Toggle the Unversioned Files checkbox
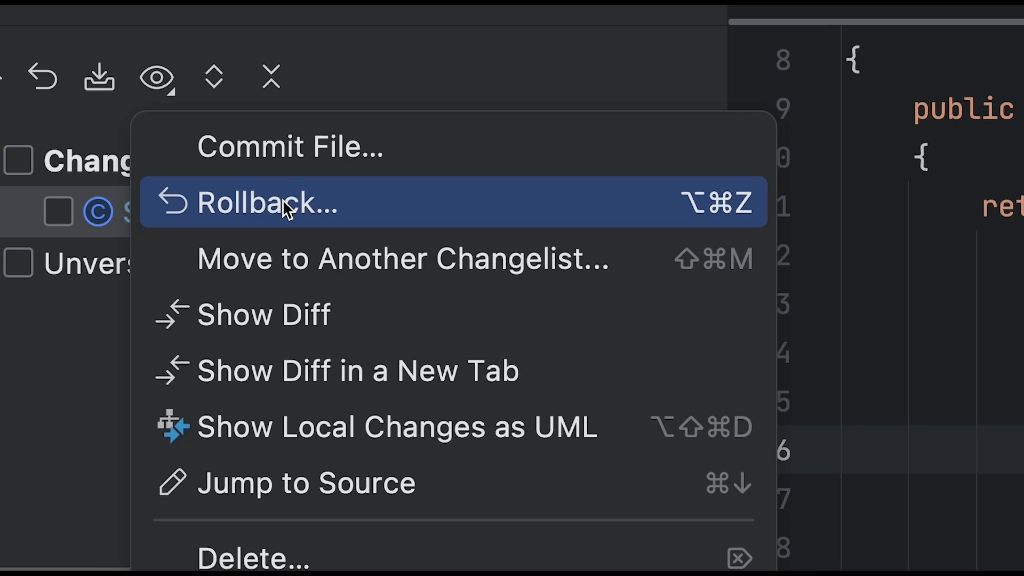Viewport: 1024px width, 576px height. 19,262
